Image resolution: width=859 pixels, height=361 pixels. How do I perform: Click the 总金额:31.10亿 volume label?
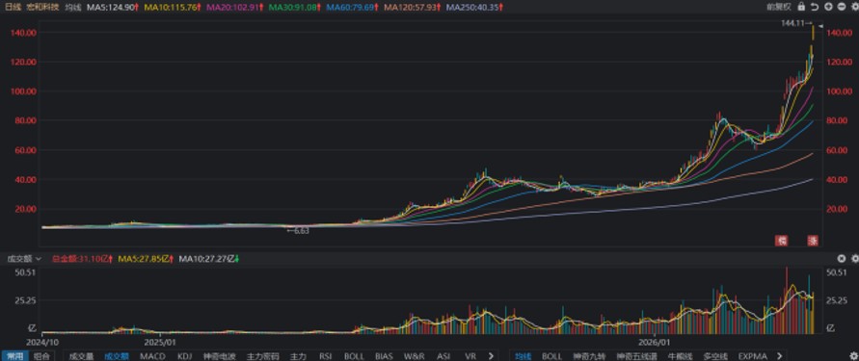click(x=81, y=259)
